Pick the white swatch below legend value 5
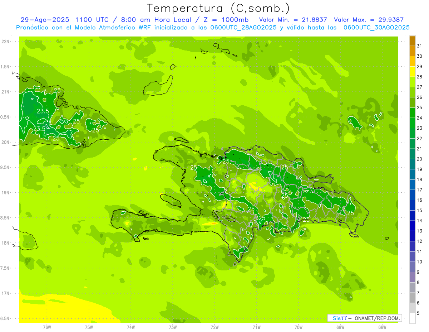429x332 pixels. pyautogui.click(x=412, y=318)
